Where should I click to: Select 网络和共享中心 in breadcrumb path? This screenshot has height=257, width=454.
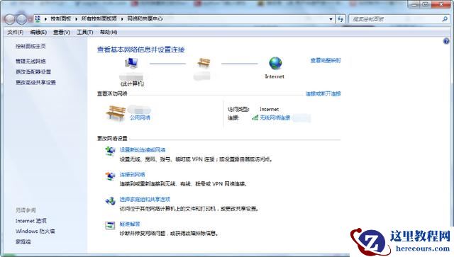(145, 19)
